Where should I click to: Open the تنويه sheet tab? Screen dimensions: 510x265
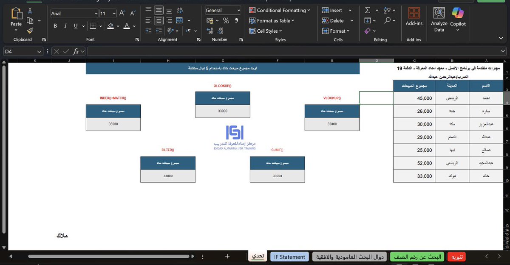(x=457, y=257)
